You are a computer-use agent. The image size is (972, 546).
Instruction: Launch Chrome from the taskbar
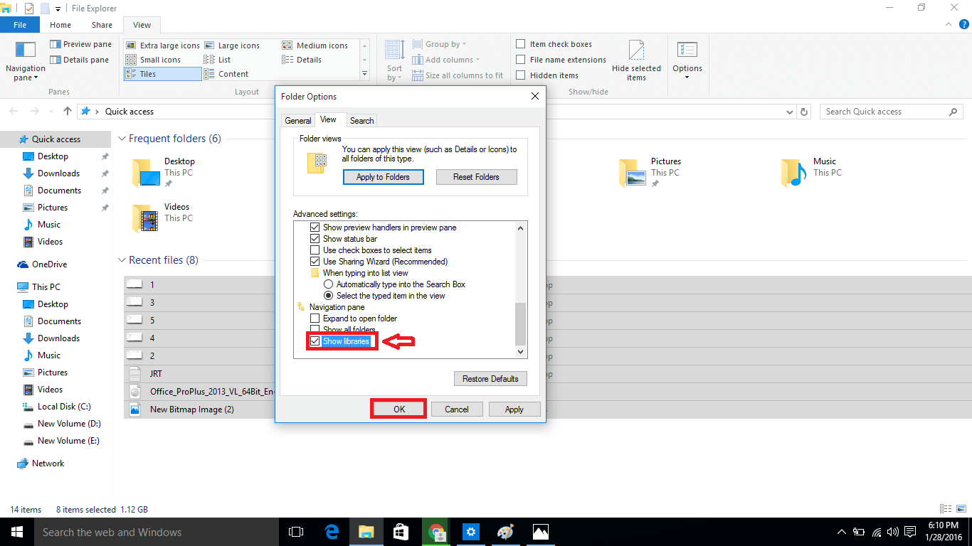tap(435, 531)
